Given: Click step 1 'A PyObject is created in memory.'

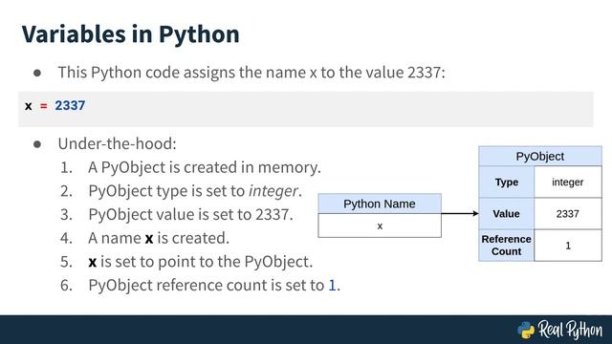Looking at the screenshot, I should [205, 167].
